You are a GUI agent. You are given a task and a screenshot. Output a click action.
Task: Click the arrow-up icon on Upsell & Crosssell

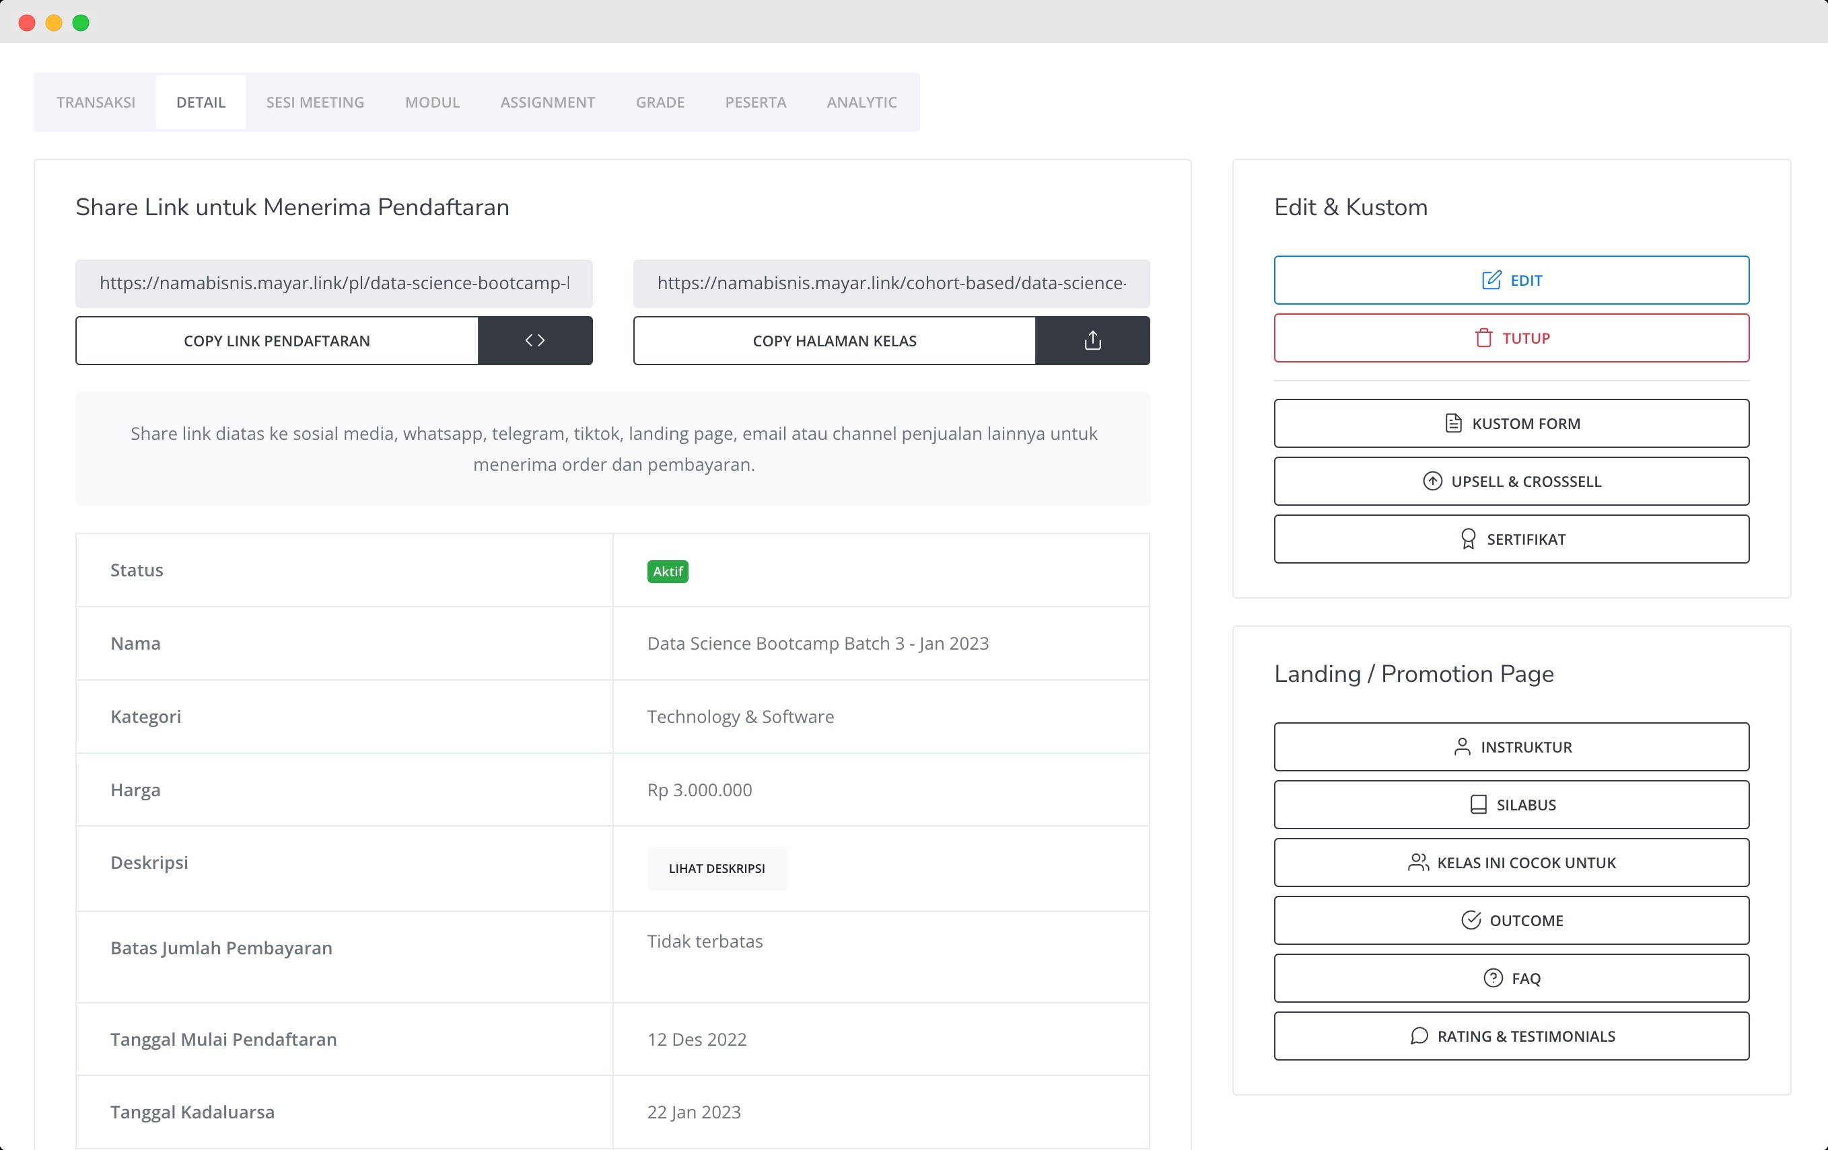pyautogui.click(x=1432, y=481)
